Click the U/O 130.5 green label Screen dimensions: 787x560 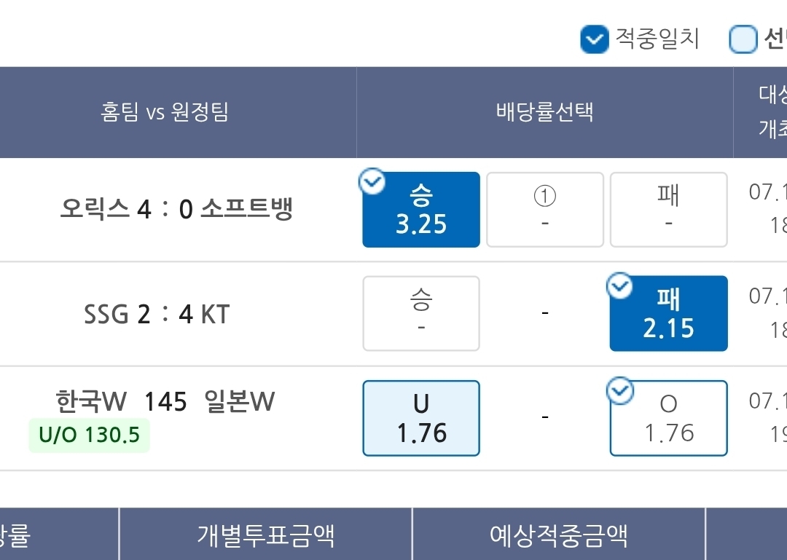(90, 435)
